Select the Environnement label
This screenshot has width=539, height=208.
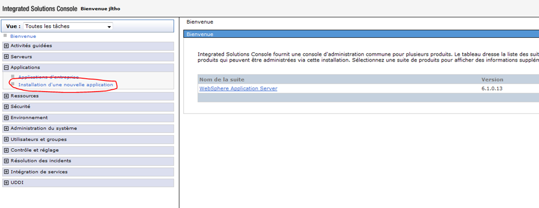point(29,118)
